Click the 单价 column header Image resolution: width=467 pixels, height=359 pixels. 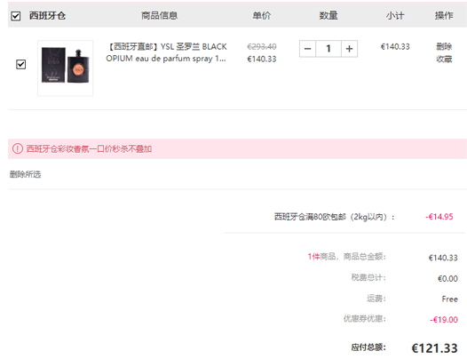pos(262,15)
